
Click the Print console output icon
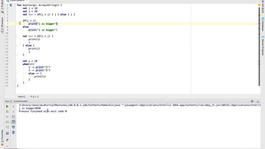coord(13,127)
